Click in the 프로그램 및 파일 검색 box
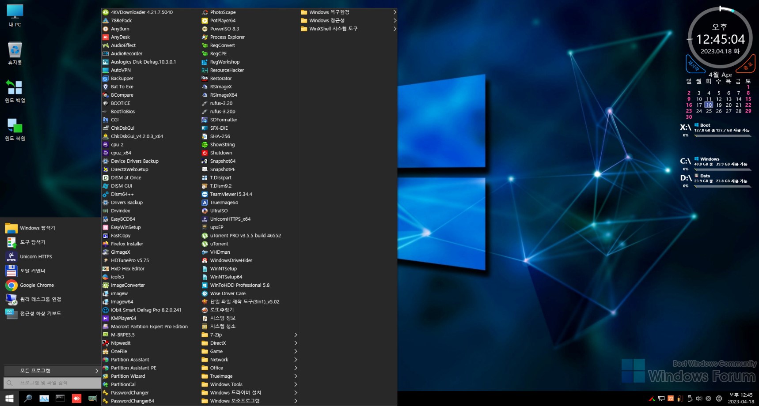The image size is (759, 406). [52, 383]
